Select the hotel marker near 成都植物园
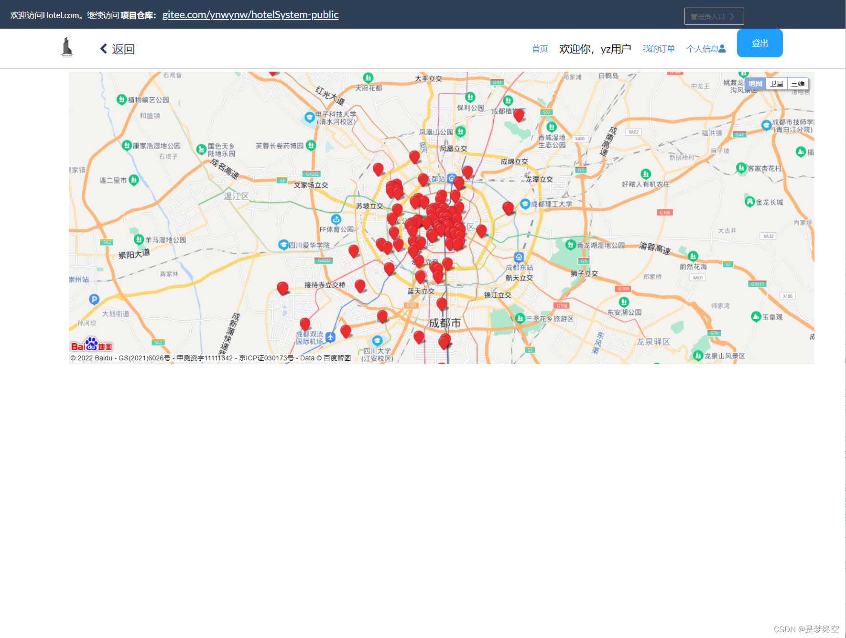The width and height of the screenshot is (846, 638). coord(519,115)
